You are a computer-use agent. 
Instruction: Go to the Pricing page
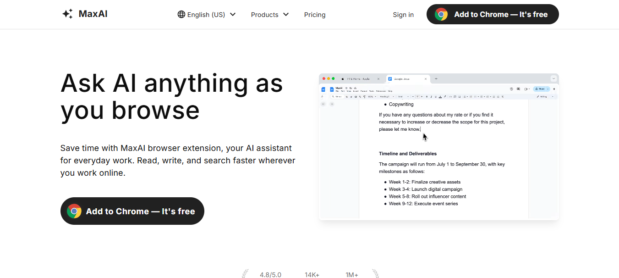[x=315, y=15]
